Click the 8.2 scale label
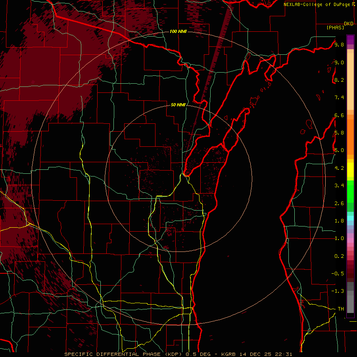The width and height of the screenshot is (357, 357). point(339,80)
